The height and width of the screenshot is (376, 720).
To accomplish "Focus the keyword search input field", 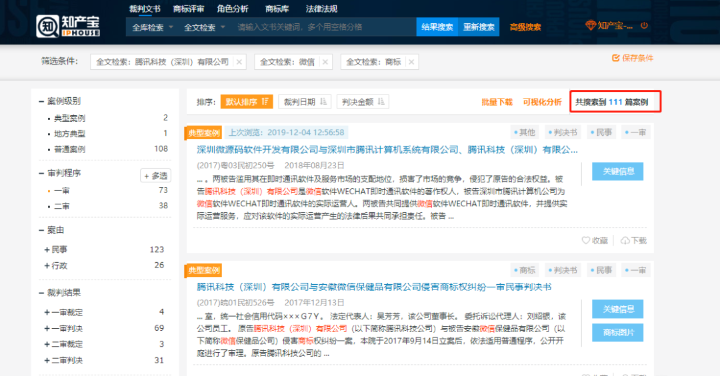I will click(324, 27).
